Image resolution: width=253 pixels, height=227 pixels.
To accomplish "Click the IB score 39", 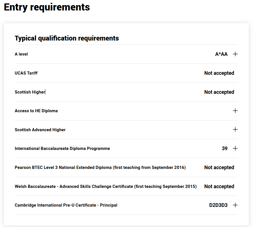I will 225,148.
